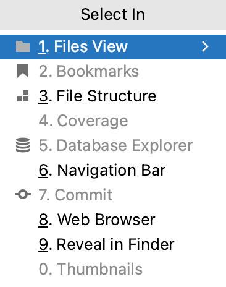The image size is (226, 287).
Task: Choose the Commit entry
Action: 113,195
